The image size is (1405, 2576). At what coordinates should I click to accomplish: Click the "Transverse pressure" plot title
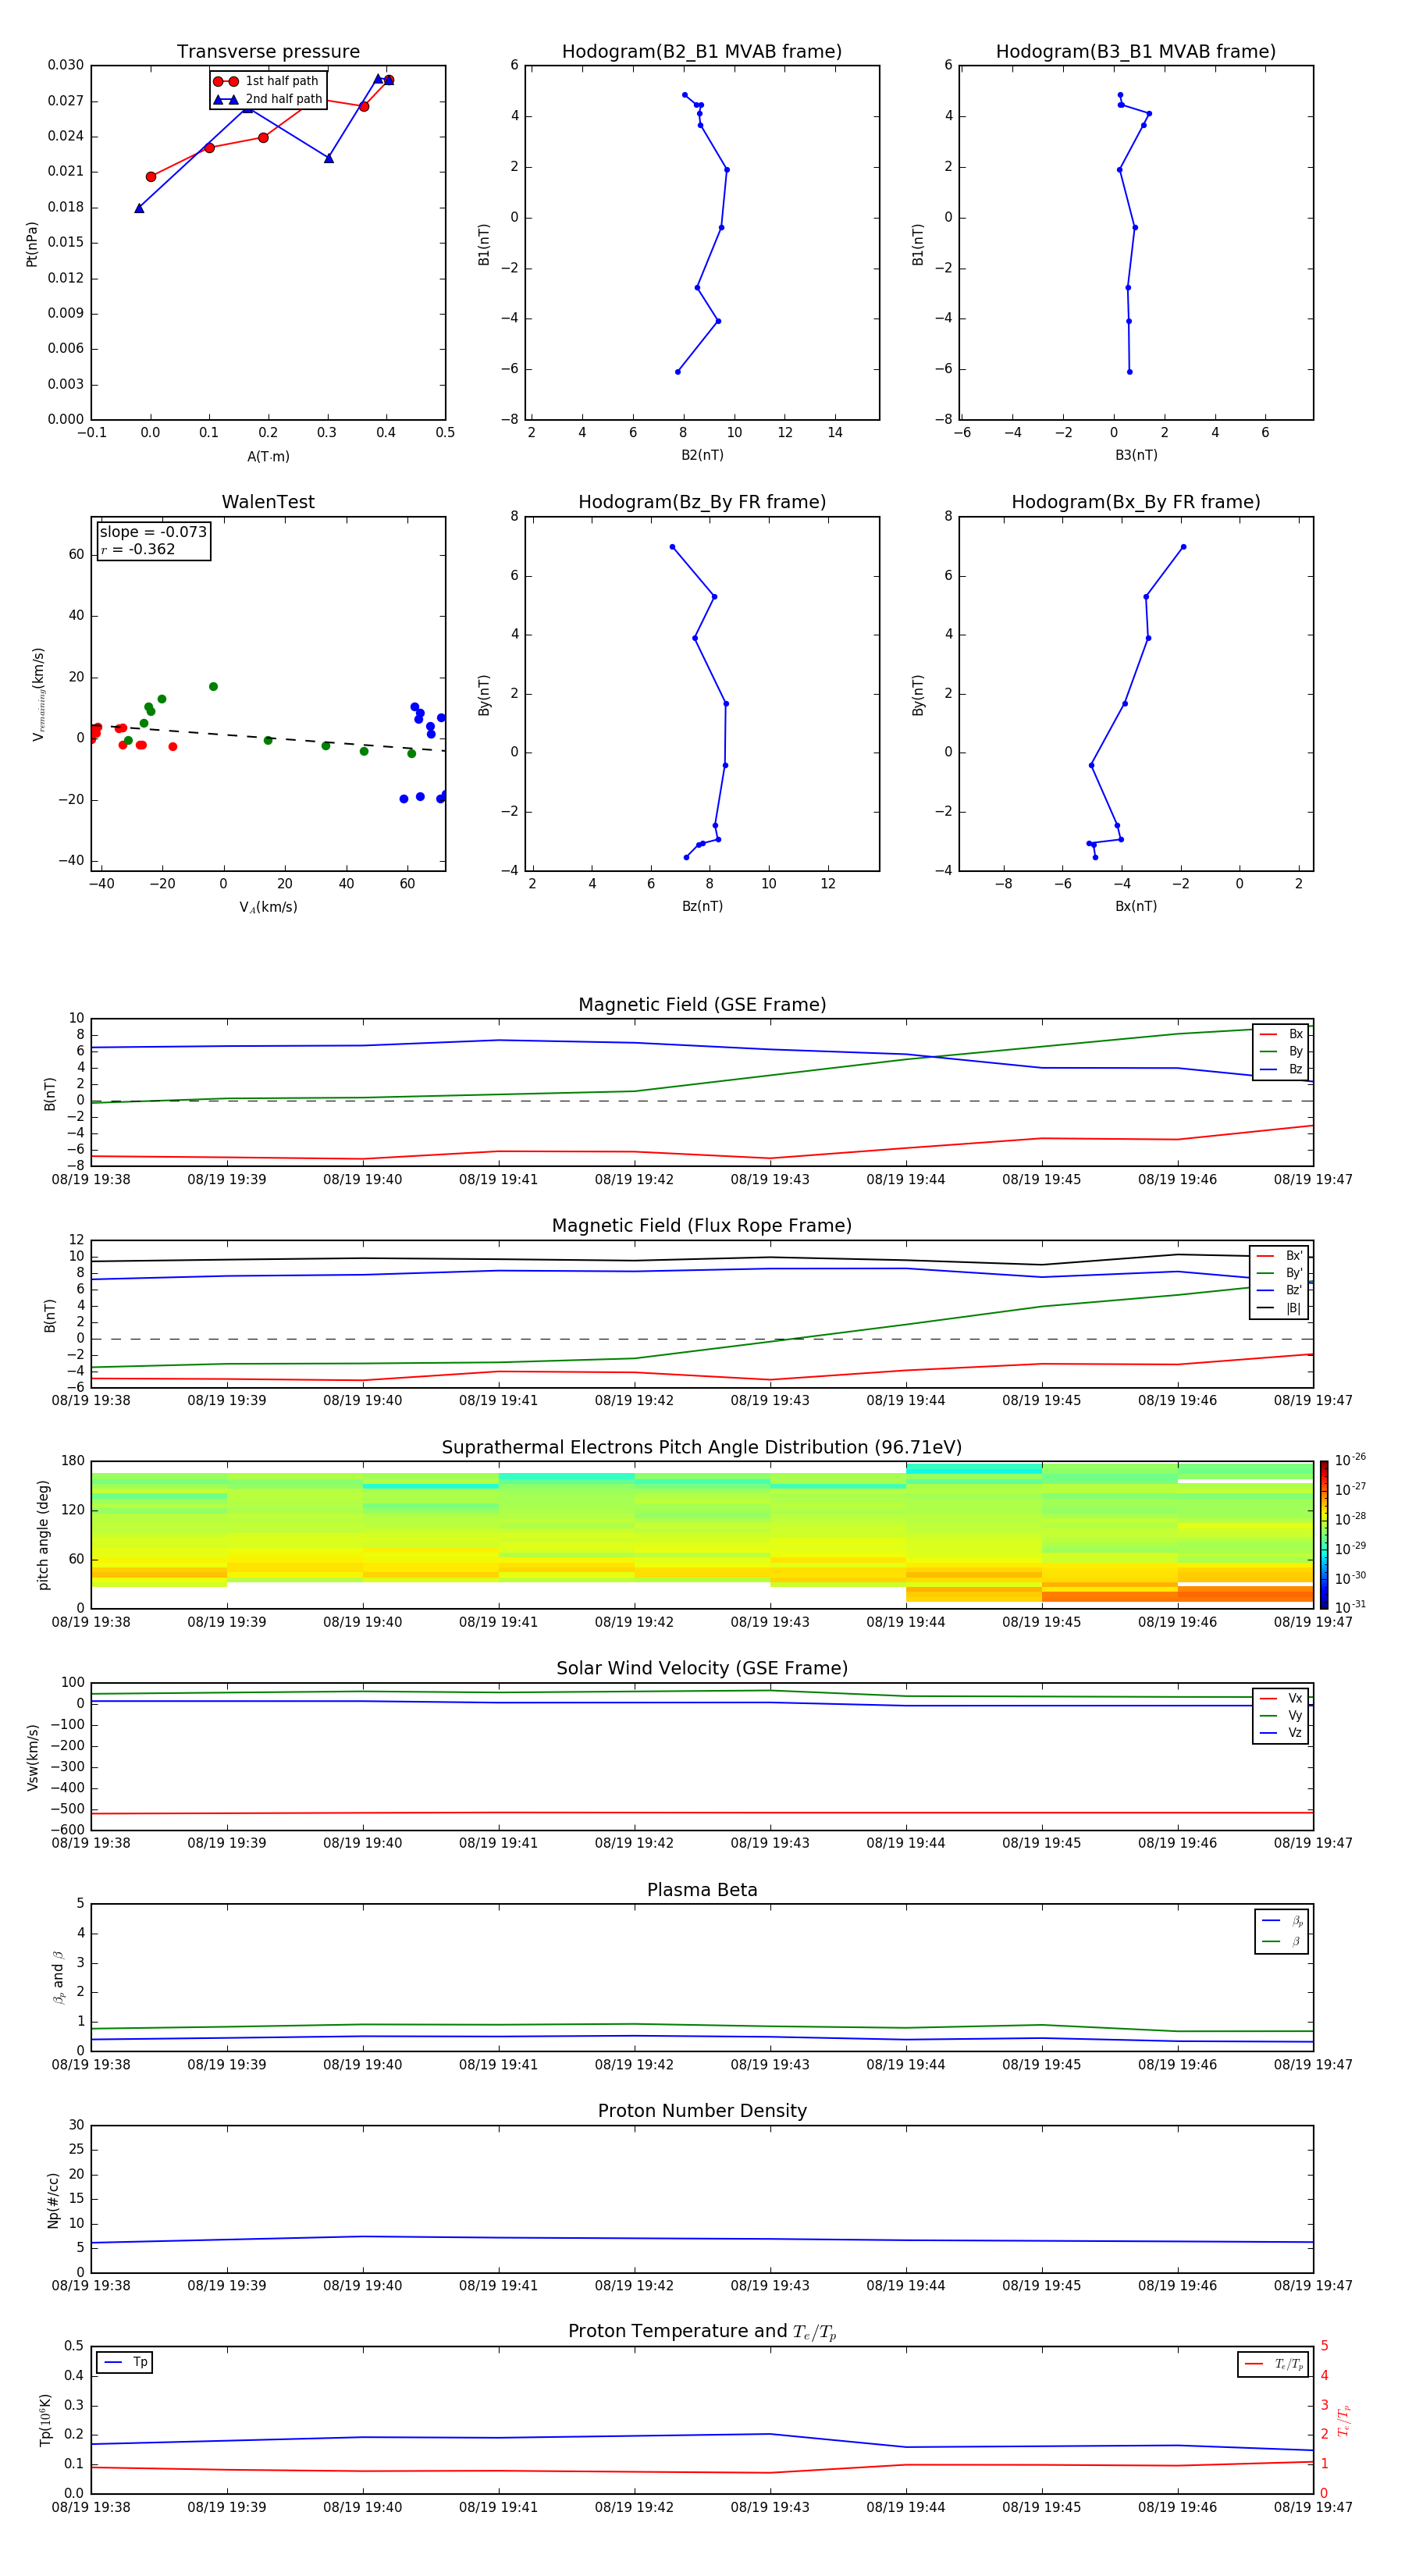[268, 52]
